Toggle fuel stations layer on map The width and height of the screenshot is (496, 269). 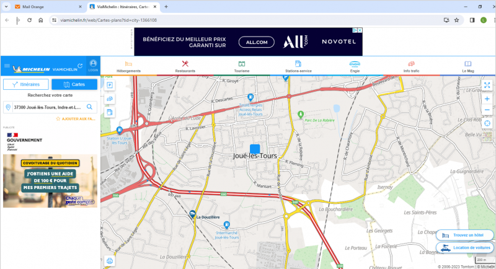click(110, 112)
